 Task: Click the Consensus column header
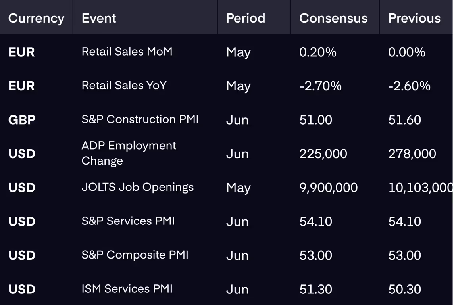[333, 18]
